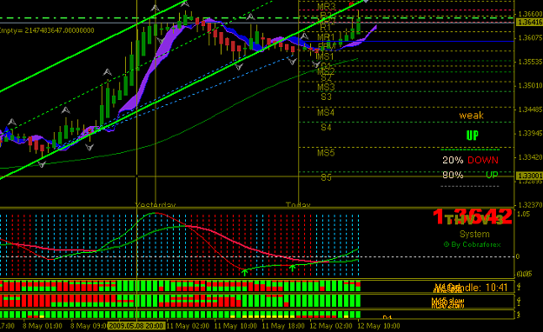Click the 1.05 oscillator scale label
The image size is (543, 332).
[x=523, y=214]
